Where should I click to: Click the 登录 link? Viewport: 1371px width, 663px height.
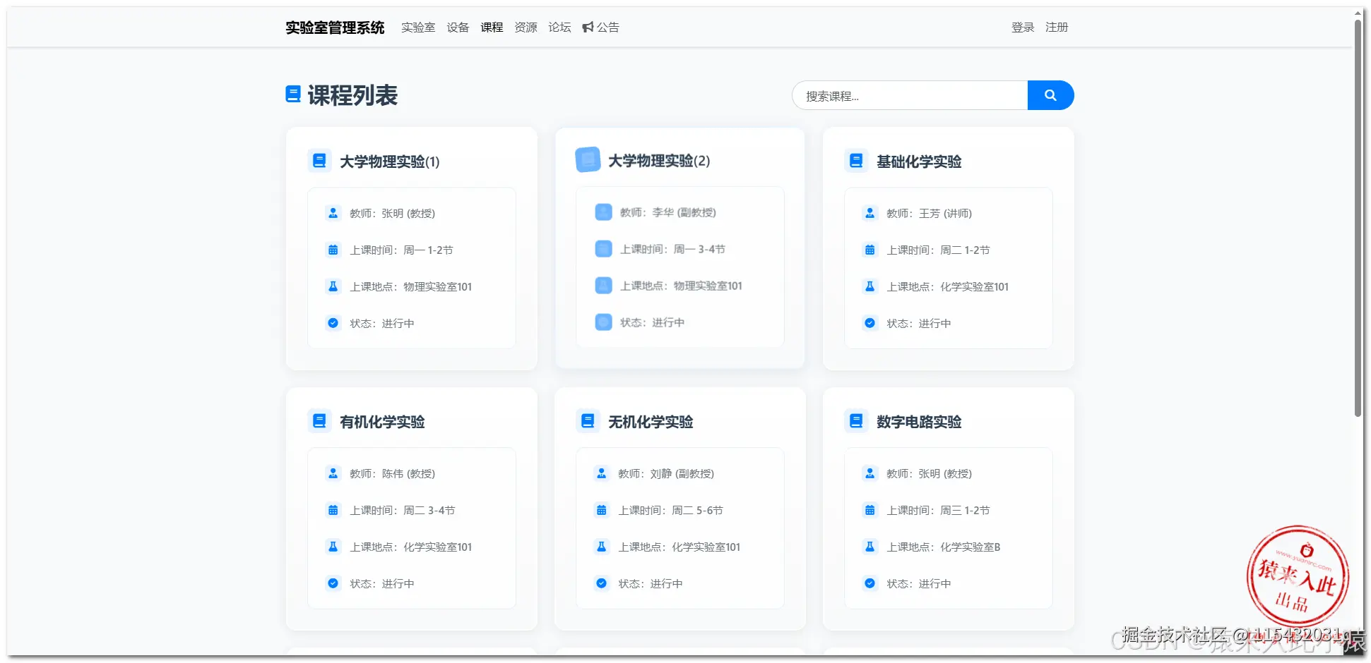[x=1022, y=27]
